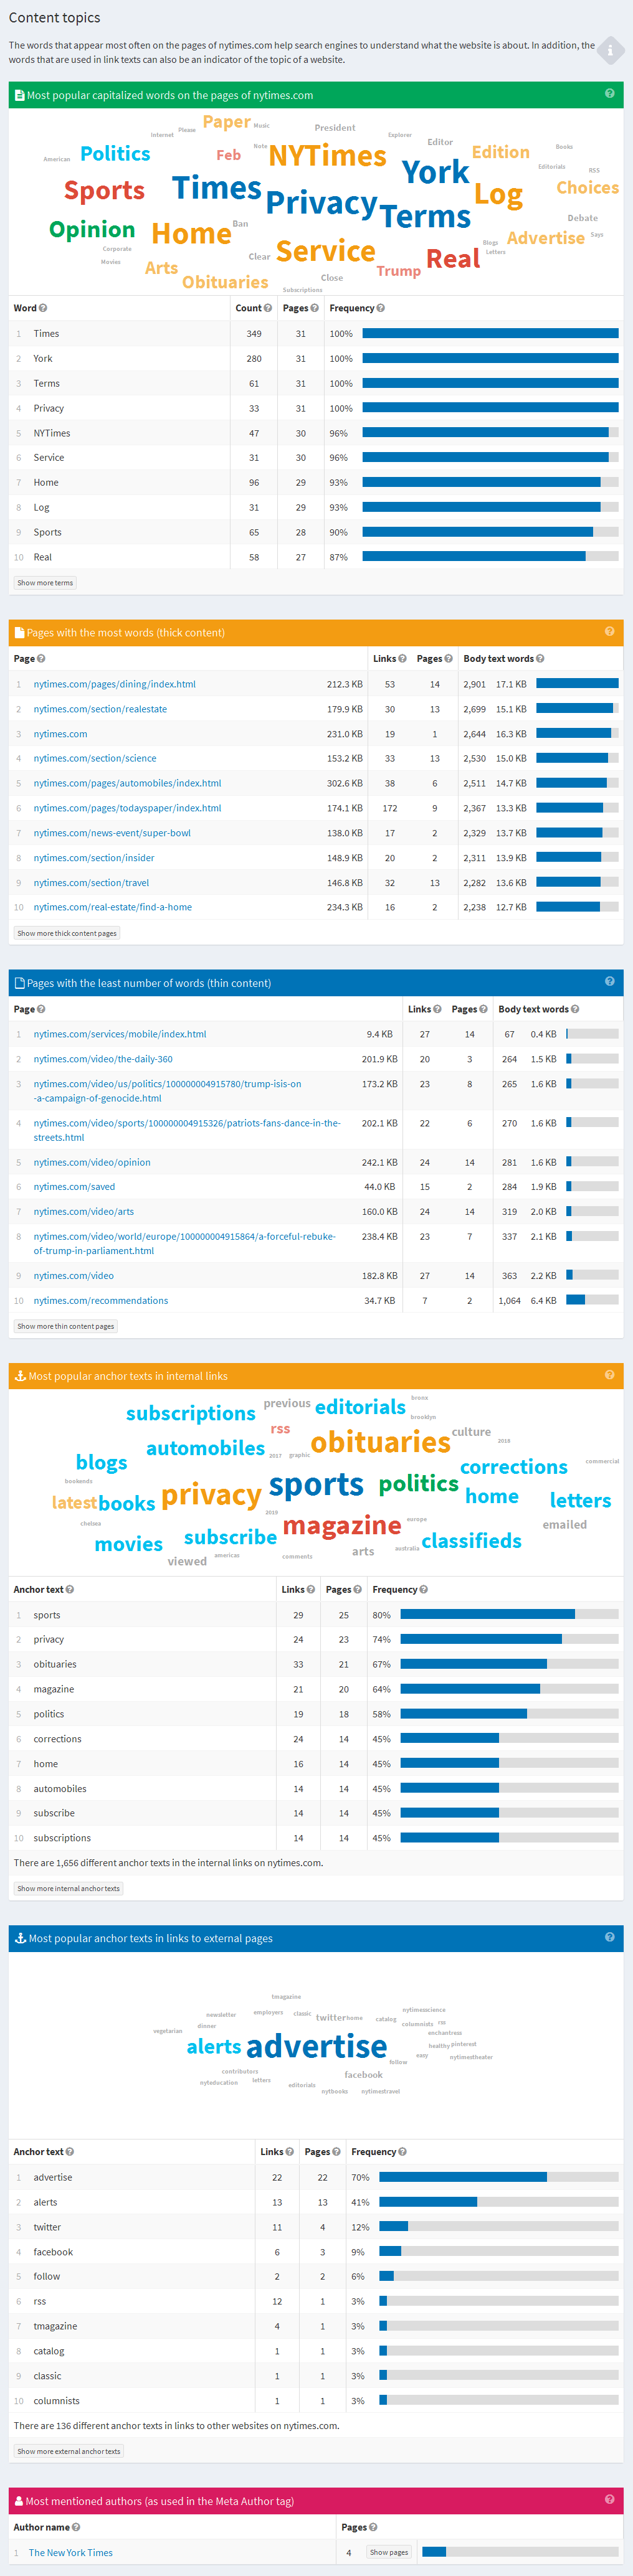Click Show more thick content pages
633x2576 pixels.
(67, 933)
